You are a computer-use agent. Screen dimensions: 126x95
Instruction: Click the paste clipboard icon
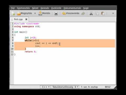point(103,13)
